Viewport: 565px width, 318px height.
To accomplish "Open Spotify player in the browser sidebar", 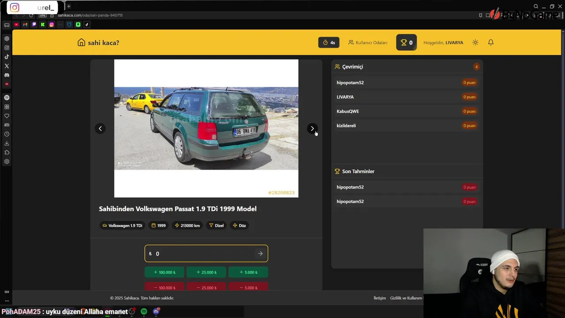I will (7, 98).
